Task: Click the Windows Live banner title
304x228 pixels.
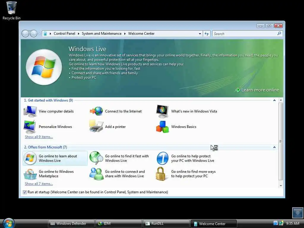Action: [88, 49]
